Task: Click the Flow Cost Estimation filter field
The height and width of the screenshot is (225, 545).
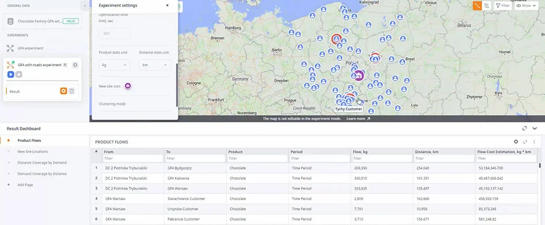Action: coord(506,158)
